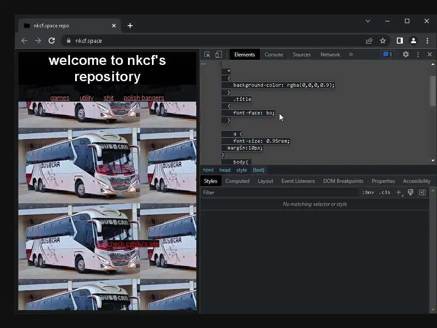Viewport: 437px width, 328px height.
Task: Click the elements panel scroll-up arrow
Action: [x=433, y=64]
